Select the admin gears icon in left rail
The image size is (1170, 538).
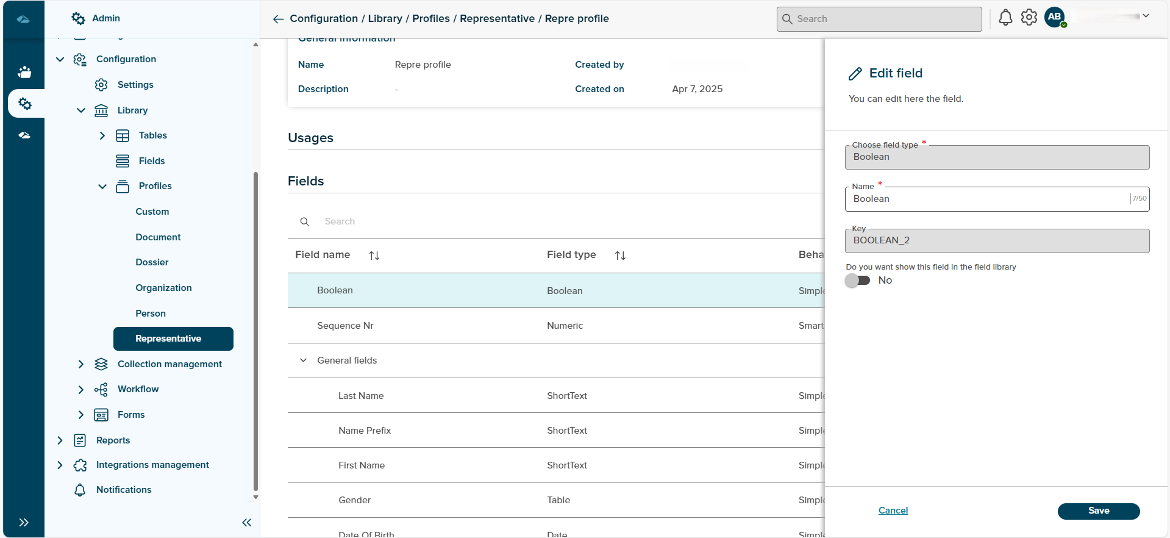25,104
